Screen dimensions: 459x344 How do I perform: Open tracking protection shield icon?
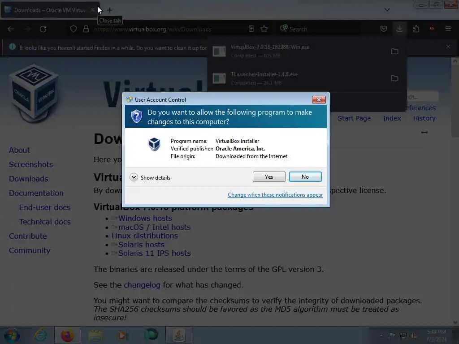(74, 29)
